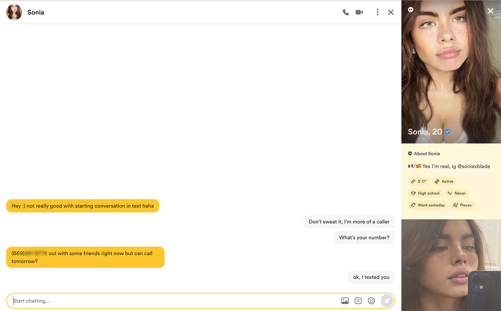Screen dimensions: 501x311
Task: Click Sonia's avatar in the chat header
Action: pyautogui.click(x=14, y=12)
